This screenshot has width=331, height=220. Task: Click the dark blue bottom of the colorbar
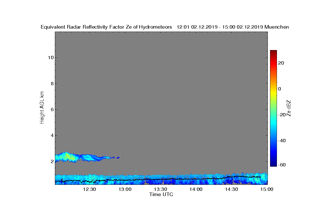coord(273,164)
